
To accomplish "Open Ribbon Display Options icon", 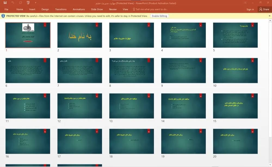I will pos(245,3).
